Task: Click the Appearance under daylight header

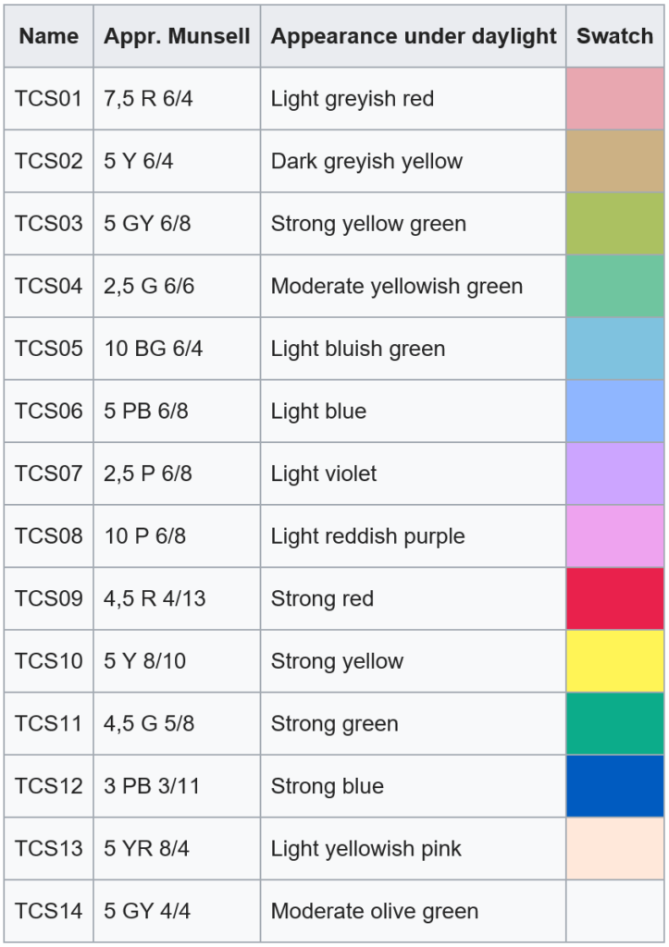Action: (414, 37)
